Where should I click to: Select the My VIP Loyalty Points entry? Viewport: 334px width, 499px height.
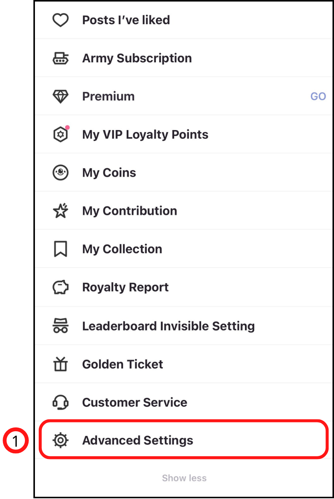[x=145, y=135]
